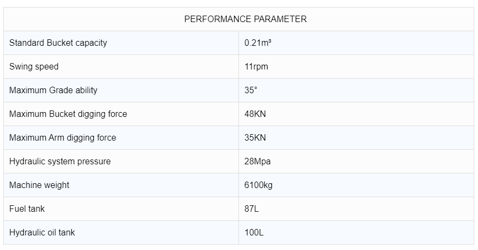Image resolution: width=478 pixels, height=250 pixels.
Task: Select the Swing speed row label
Action: [34, 66]
